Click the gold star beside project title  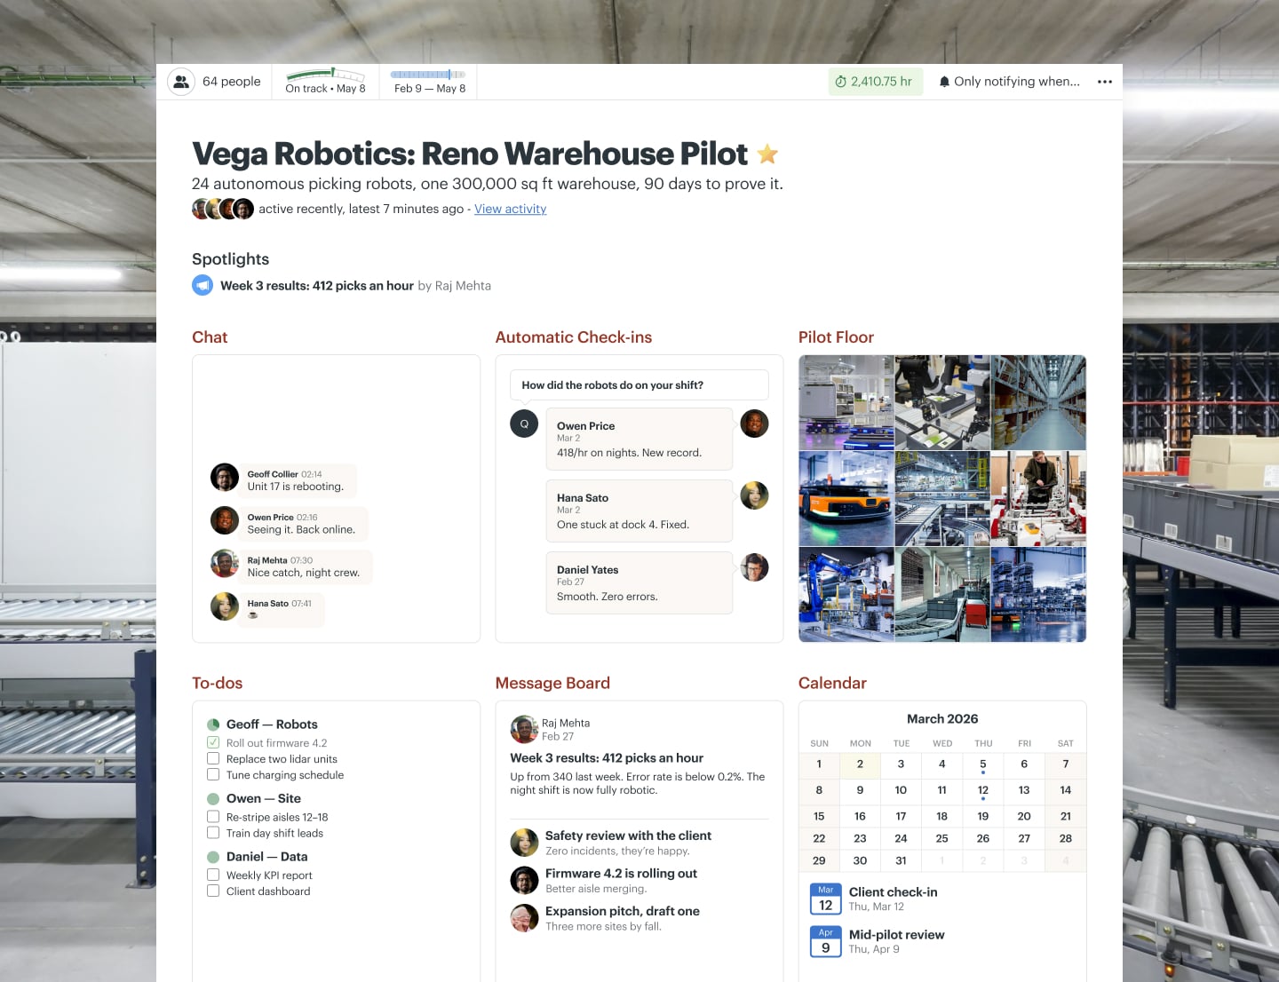(x=767, y=154)
